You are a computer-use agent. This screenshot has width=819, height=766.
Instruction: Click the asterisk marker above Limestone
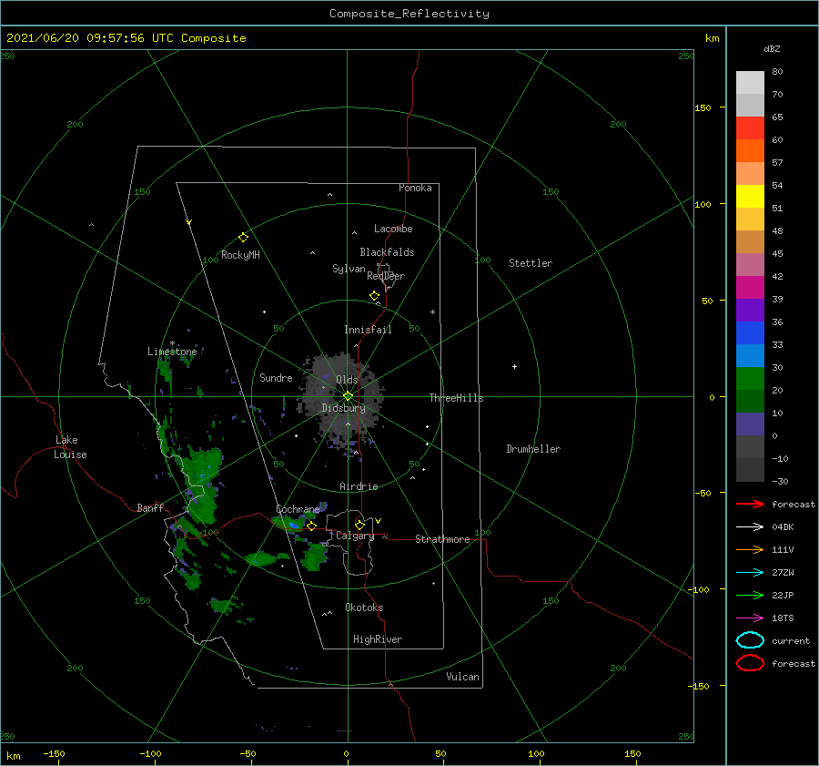coord(172,344)
